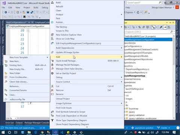This screenshot has height=135, width=180.
Task: Click the Navigate Backward toolbar icon
Action: [x=6, y=12]
